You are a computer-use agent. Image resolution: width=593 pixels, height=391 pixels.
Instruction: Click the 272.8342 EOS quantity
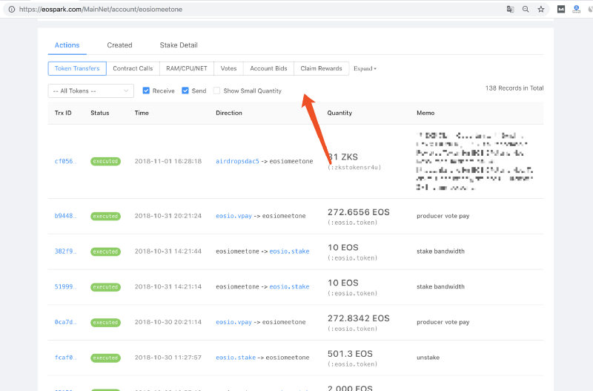(359, 318)
